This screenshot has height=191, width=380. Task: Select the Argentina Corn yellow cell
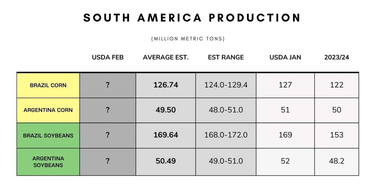48,110
